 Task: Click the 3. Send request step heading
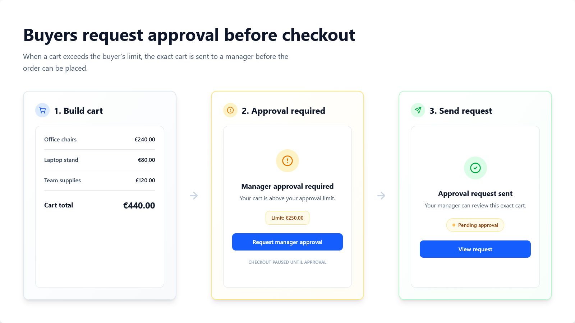[x=461, y=111]
